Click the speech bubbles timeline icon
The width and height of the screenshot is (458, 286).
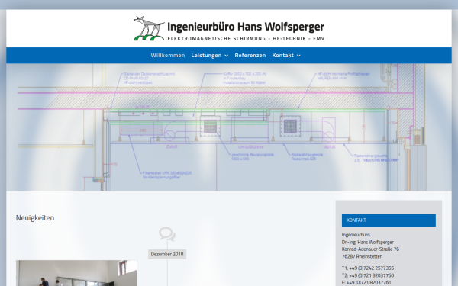[x=167, y=234]
